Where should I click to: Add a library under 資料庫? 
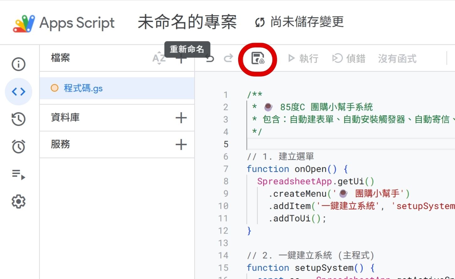click(181, 117)
